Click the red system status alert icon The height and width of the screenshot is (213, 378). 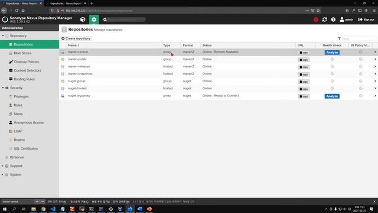click(x=316, y=20)
